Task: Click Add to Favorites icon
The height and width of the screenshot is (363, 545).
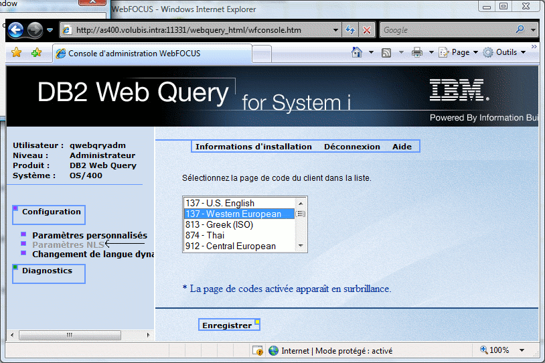Action: click(x=36, y=52)
